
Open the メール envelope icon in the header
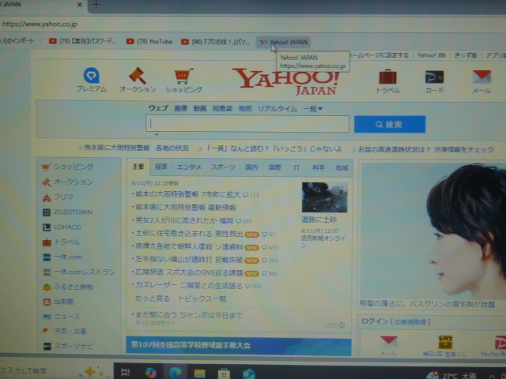tap(481, 78)
